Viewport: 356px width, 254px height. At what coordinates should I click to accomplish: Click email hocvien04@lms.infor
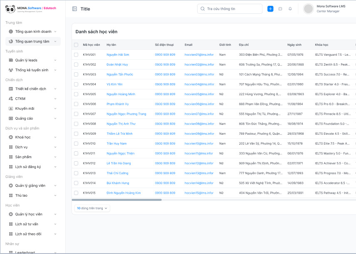(199, 84)
